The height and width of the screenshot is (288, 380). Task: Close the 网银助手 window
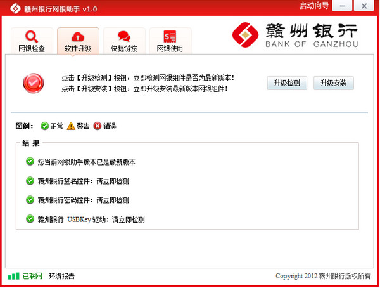(x=364, y=5)
